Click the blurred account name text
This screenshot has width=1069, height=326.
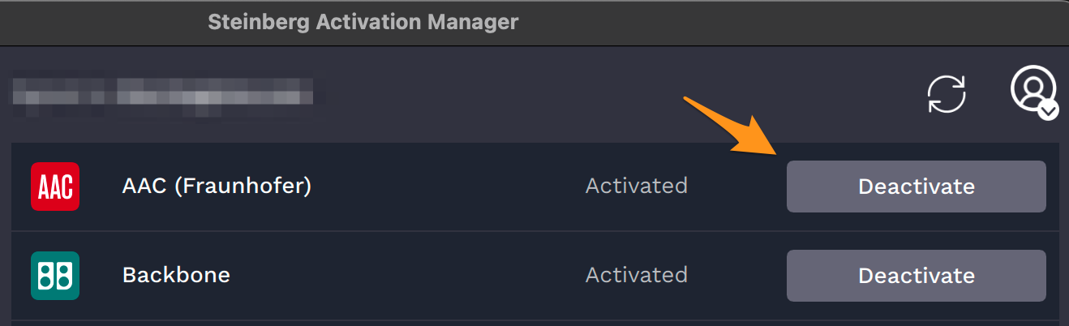coord(162,92)
